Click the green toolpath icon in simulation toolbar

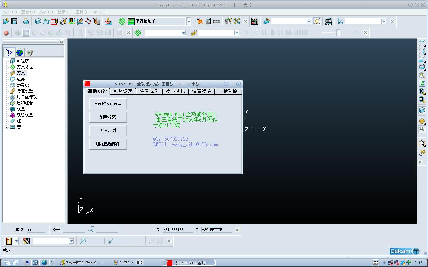[138, 33]
